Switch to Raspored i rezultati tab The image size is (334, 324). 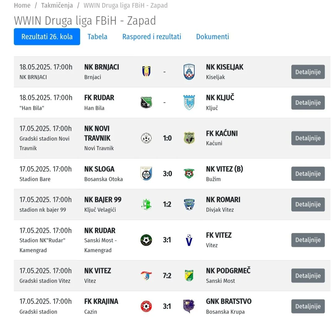pos(152,36)
